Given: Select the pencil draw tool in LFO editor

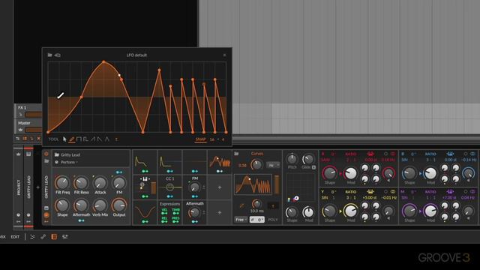Looking at the screenshot, I should (72, 139).
